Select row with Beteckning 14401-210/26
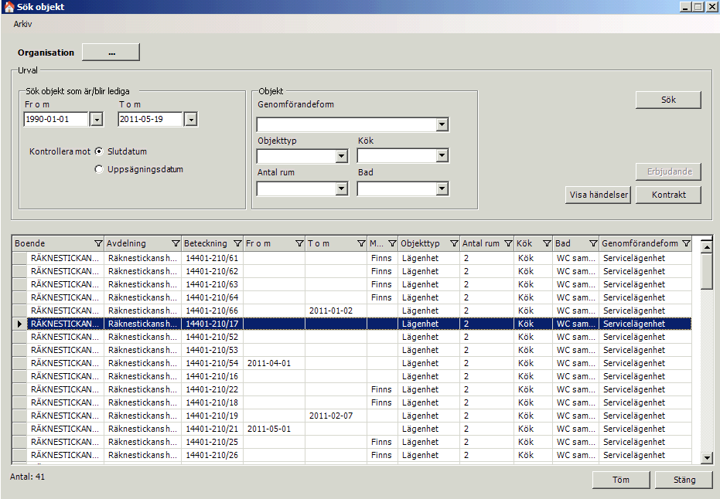 pos(352,455)
